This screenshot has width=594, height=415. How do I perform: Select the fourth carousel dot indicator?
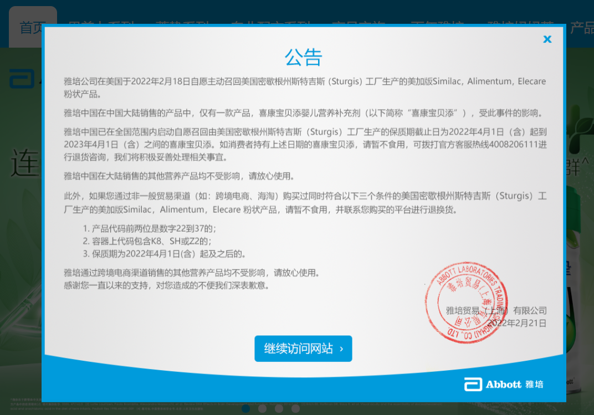point(295,408)
